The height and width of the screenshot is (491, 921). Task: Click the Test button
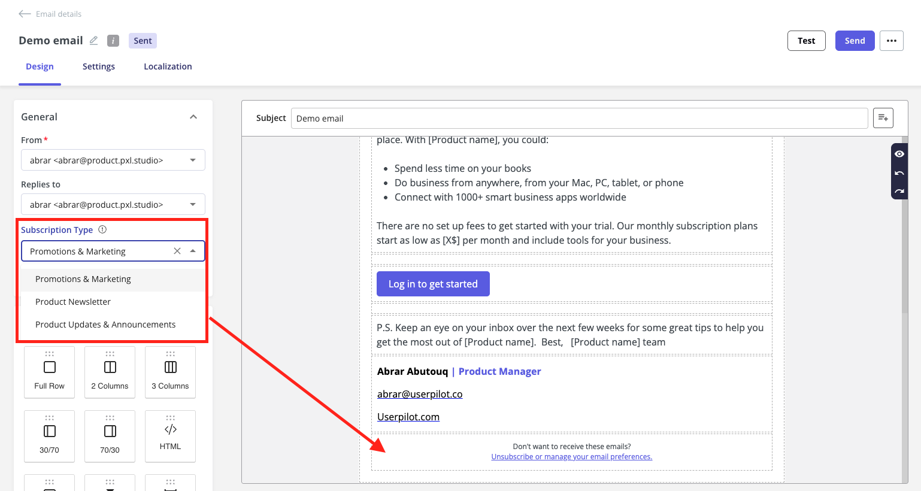[x=806, y=41]
